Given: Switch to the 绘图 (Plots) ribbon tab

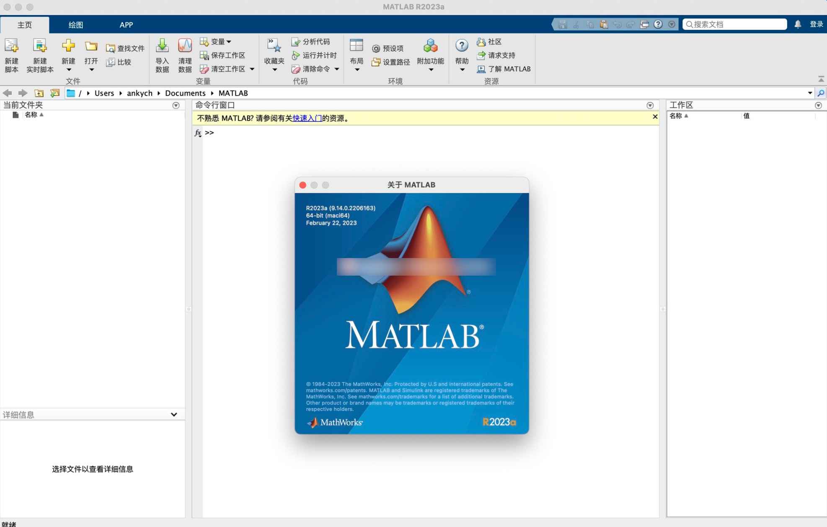Looking at the screenshot, I should (75, 25).
